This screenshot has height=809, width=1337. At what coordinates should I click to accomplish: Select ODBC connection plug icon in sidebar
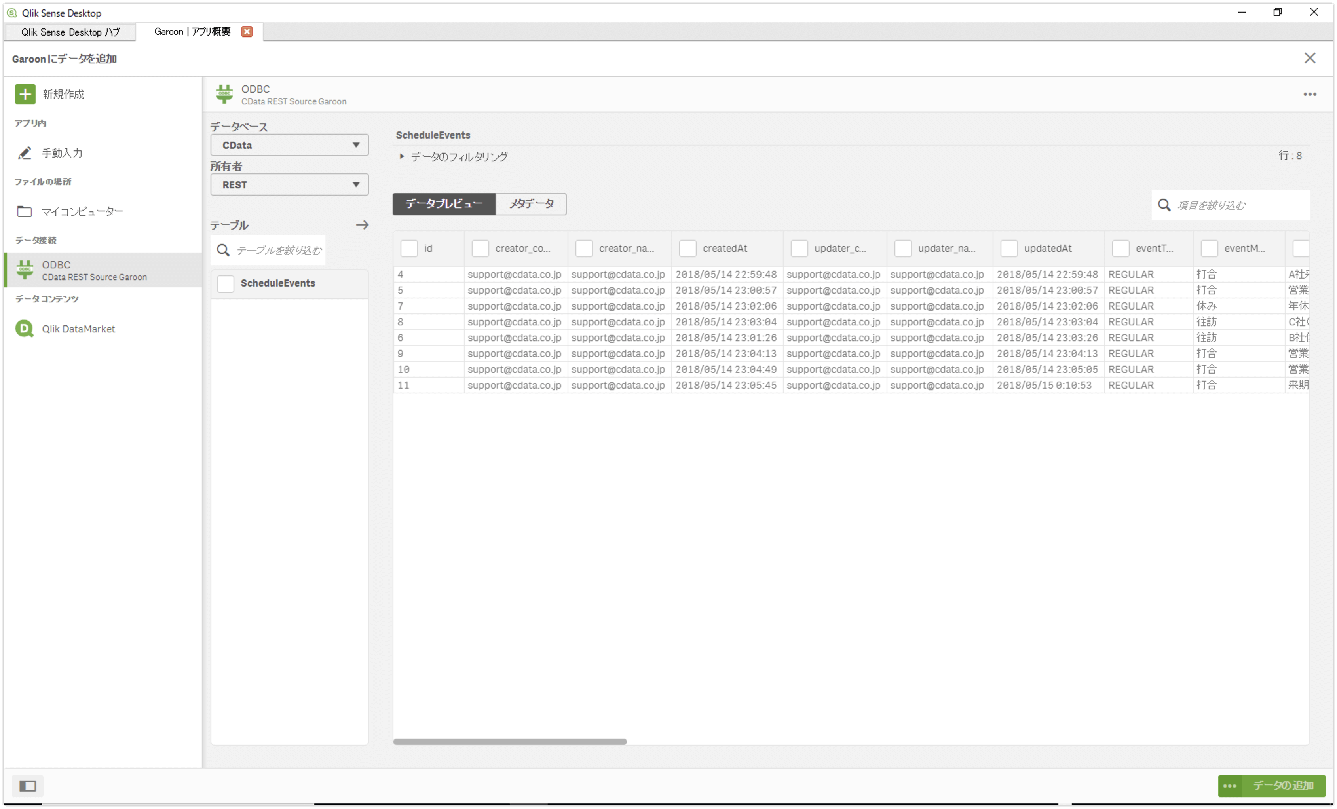25,270
